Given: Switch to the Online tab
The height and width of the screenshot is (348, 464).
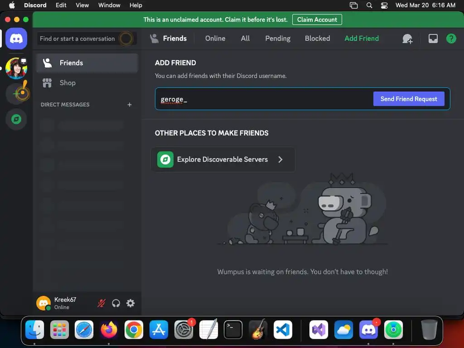Looking at the screenshot, I should [215, 39].
